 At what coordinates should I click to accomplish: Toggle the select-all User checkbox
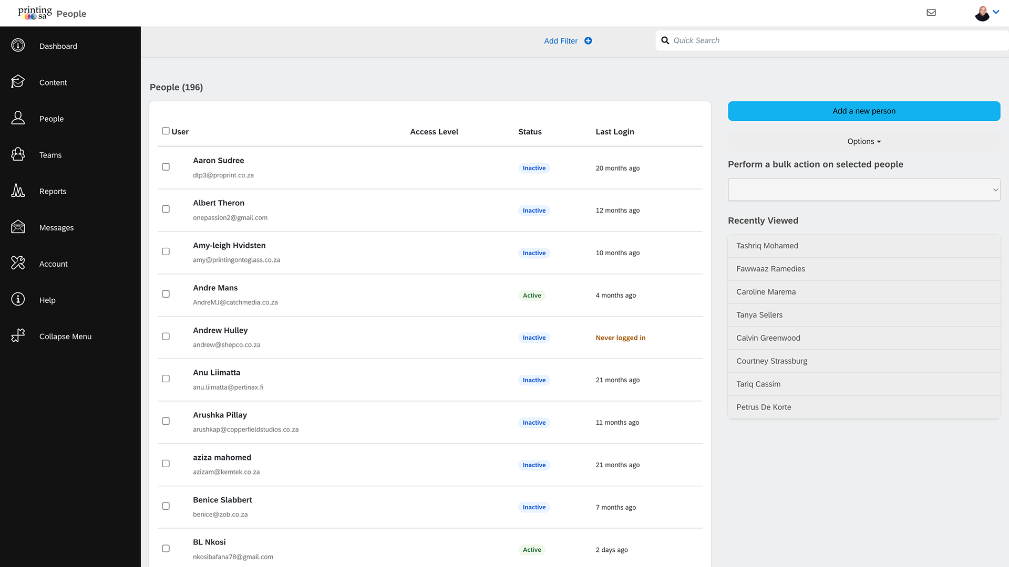coord(166,131)
